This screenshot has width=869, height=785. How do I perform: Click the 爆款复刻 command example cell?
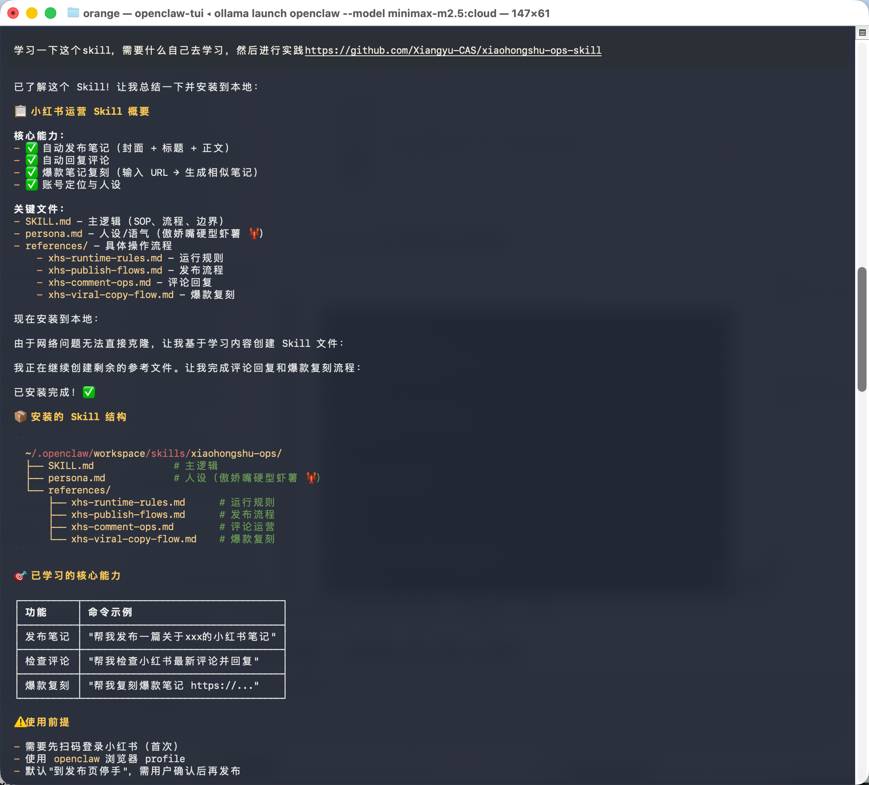pyautogui.click(x=174, y=686)
